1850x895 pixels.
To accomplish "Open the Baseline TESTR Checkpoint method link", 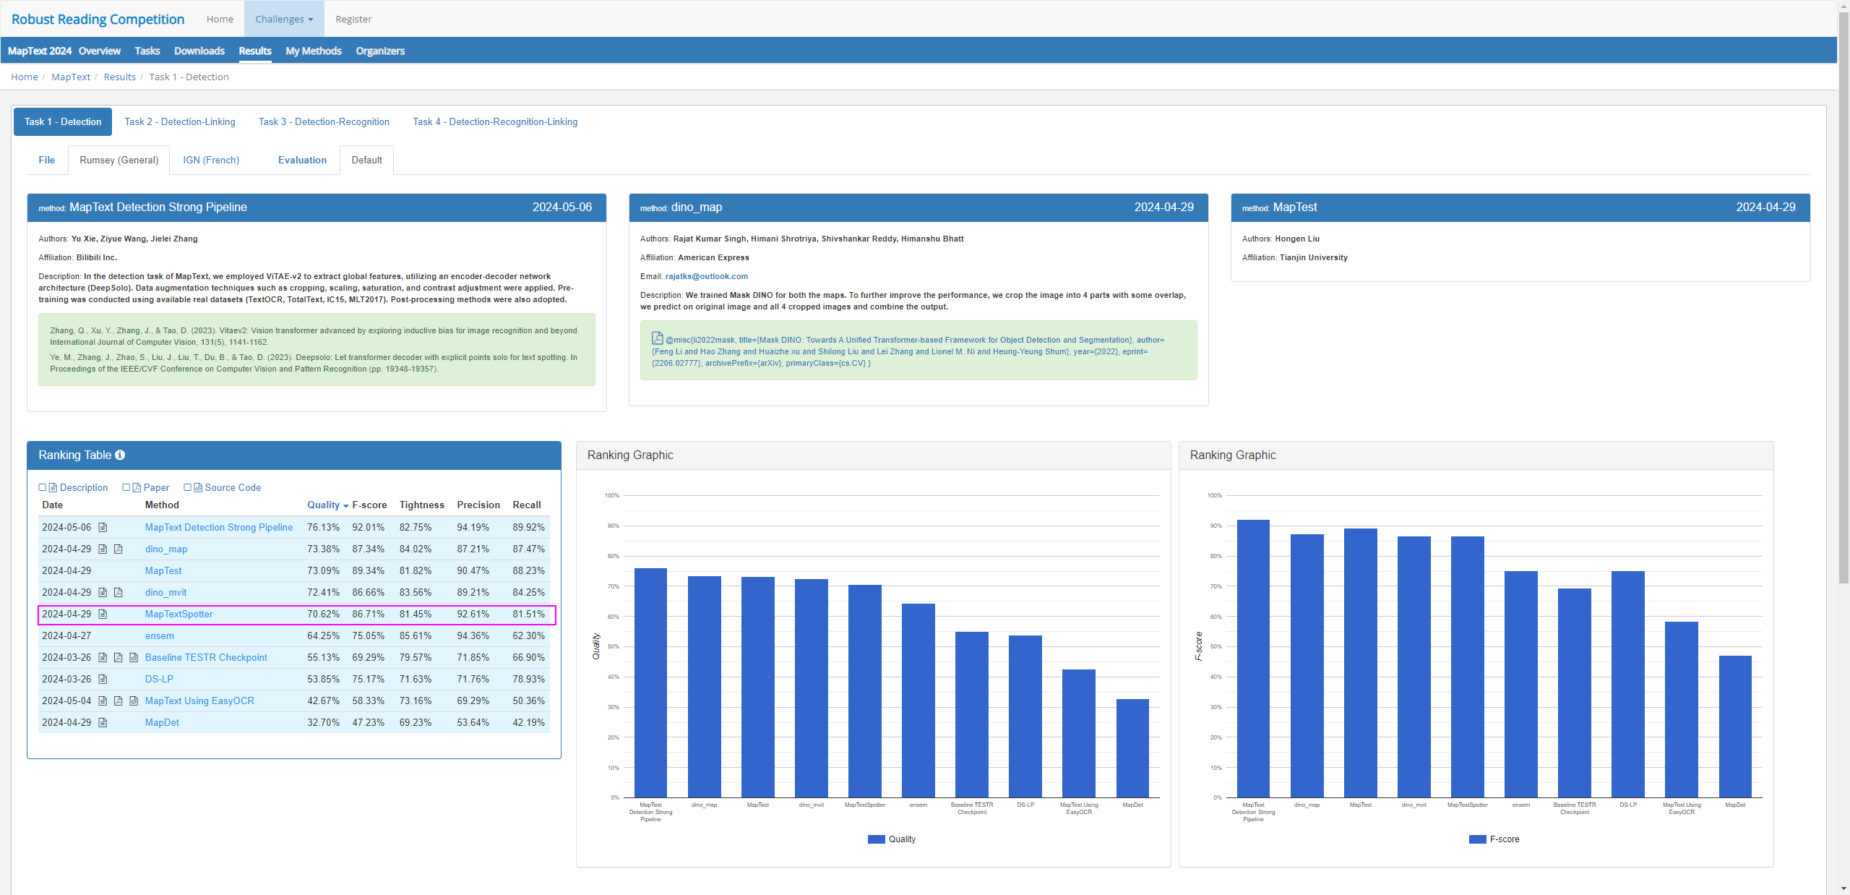I will tap(206, 658).
